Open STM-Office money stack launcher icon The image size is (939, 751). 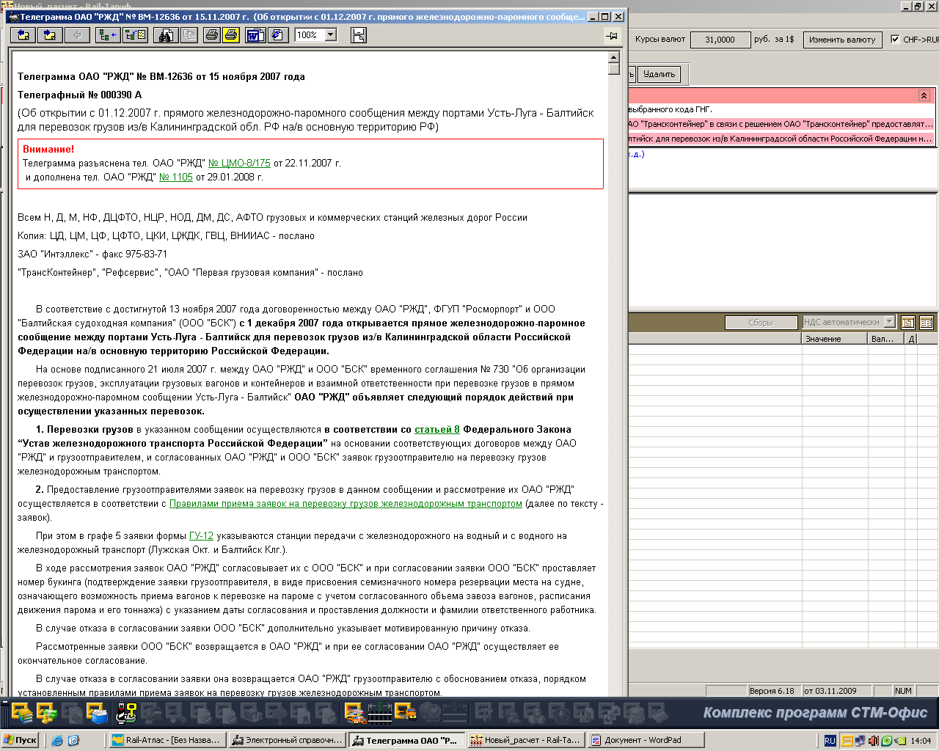tap(47, 711)
